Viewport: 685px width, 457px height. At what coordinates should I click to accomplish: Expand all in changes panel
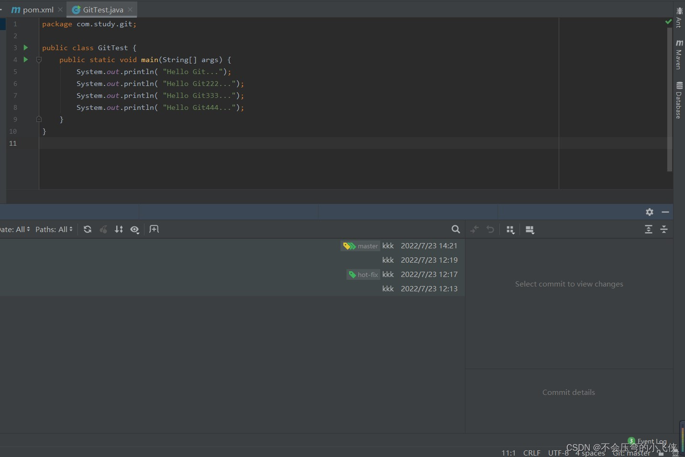click(649, 229)
